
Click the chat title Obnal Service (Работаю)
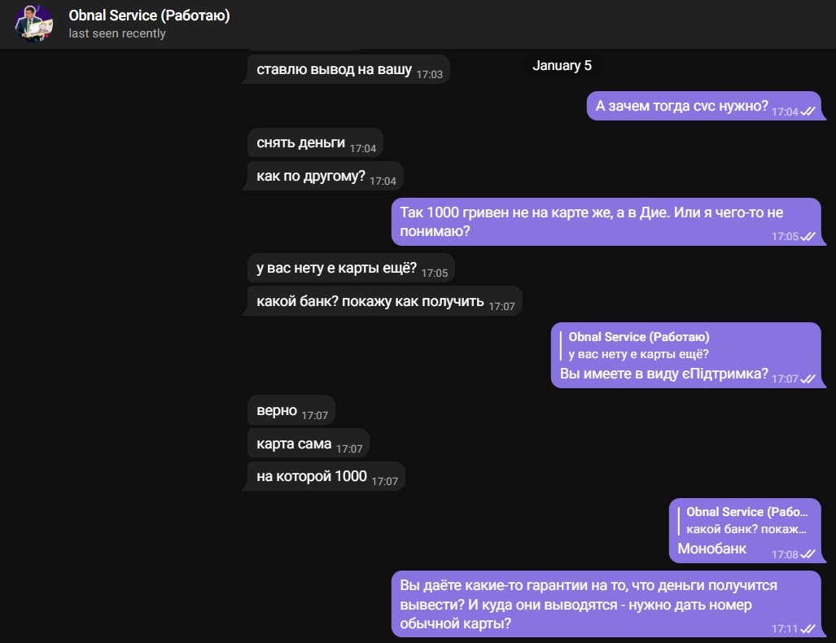click(x=149, y=16)
